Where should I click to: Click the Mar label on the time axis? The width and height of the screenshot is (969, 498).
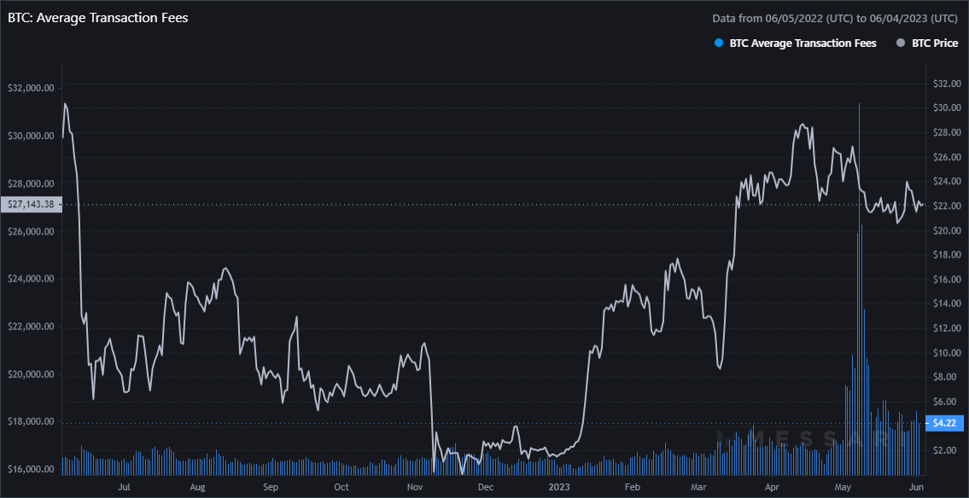(698, 486)
